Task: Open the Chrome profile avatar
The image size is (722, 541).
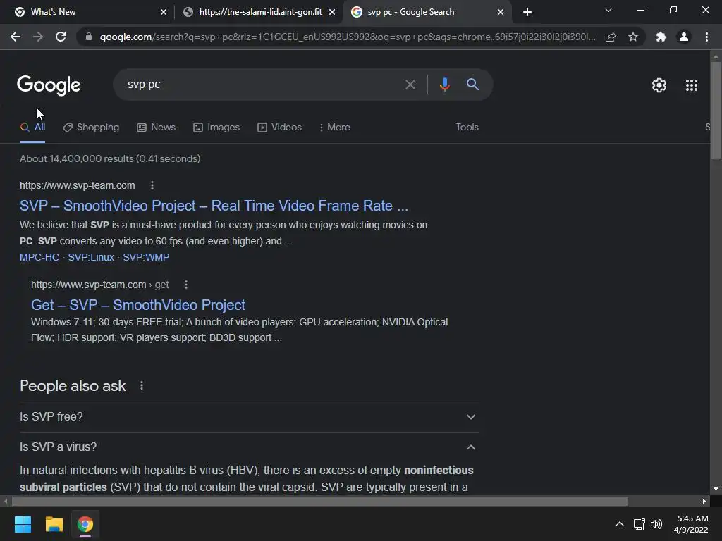Action: [684, 37]
